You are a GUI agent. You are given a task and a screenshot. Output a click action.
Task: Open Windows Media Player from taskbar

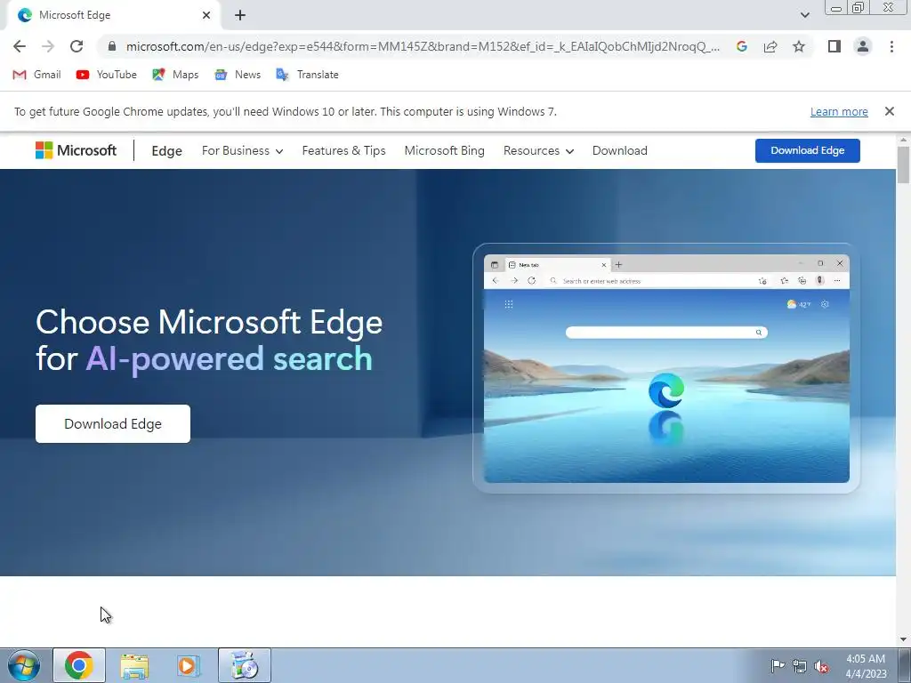click(x=189, y=665)
